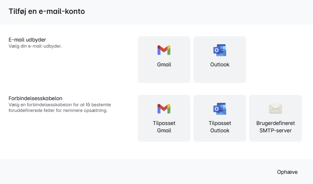Click the 'Tilføj en e-mail-konto' dialog title
Image resolution: width=313 pixels, height=184 pixels.
click(x=47, y=12)
